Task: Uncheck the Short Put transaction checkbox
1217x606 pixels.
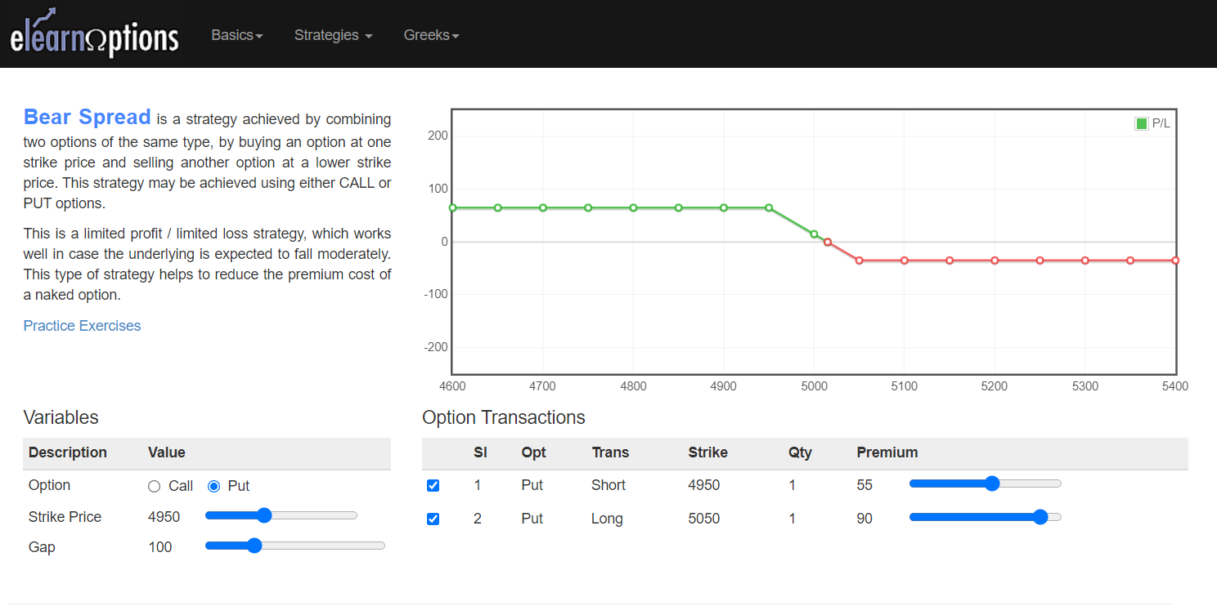Action: coord(433,485)
